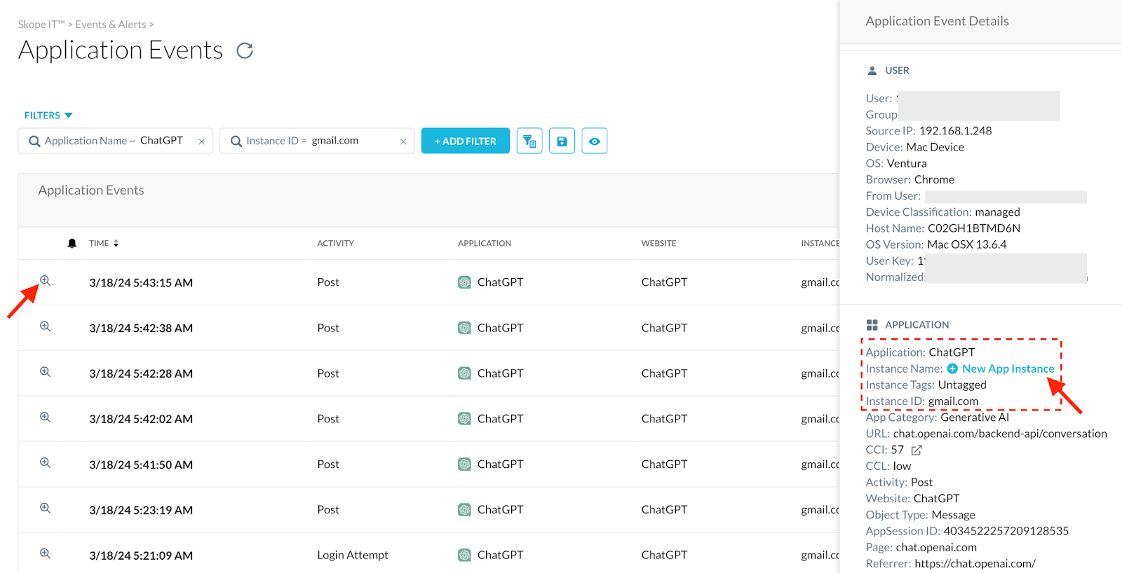The height and width of the screenshot is (573, 1122).
Task: Remove the Instance ID gmail.com filter
Action: [x=403, y=141]
